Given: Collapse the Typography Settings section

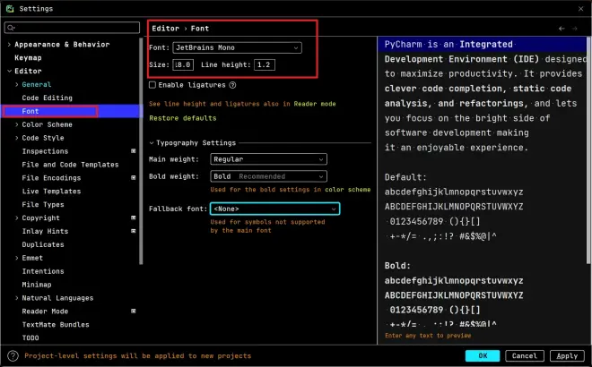Looking at the screenshot, I should pos(152,143).
